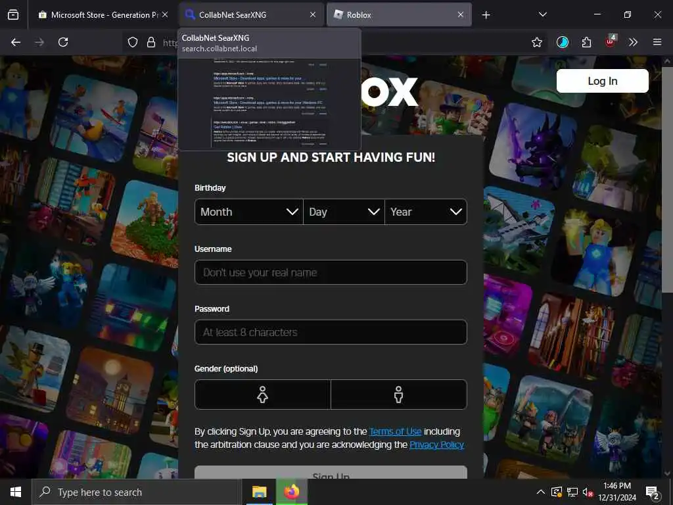This screenshot has width=673, height=505.
Task: Focus the Username input field
Action: tap(331, 272)
